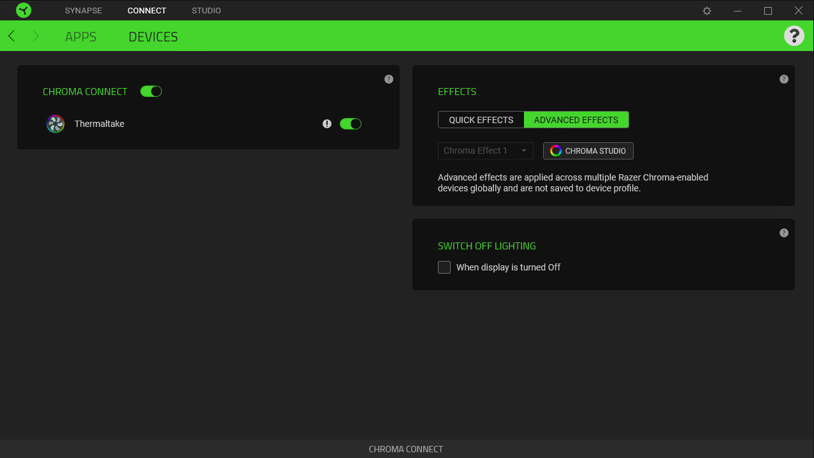Go back with the left arrow
814x458 pixels.
[11, 36]
